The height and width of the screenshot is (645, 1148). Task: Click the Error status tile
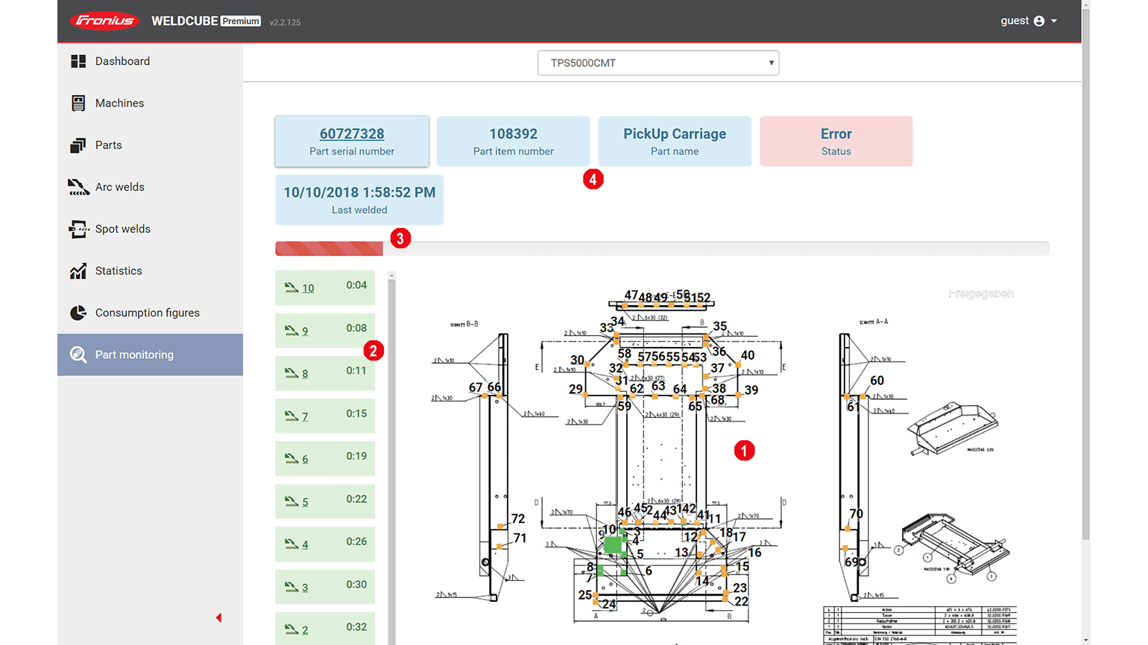(836, 141)
